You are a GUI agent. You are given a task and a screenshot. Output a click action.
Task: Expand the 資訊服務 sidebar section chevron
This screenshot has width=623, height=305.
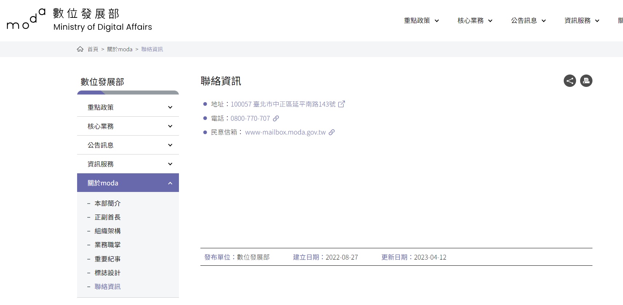pos(170,164)
